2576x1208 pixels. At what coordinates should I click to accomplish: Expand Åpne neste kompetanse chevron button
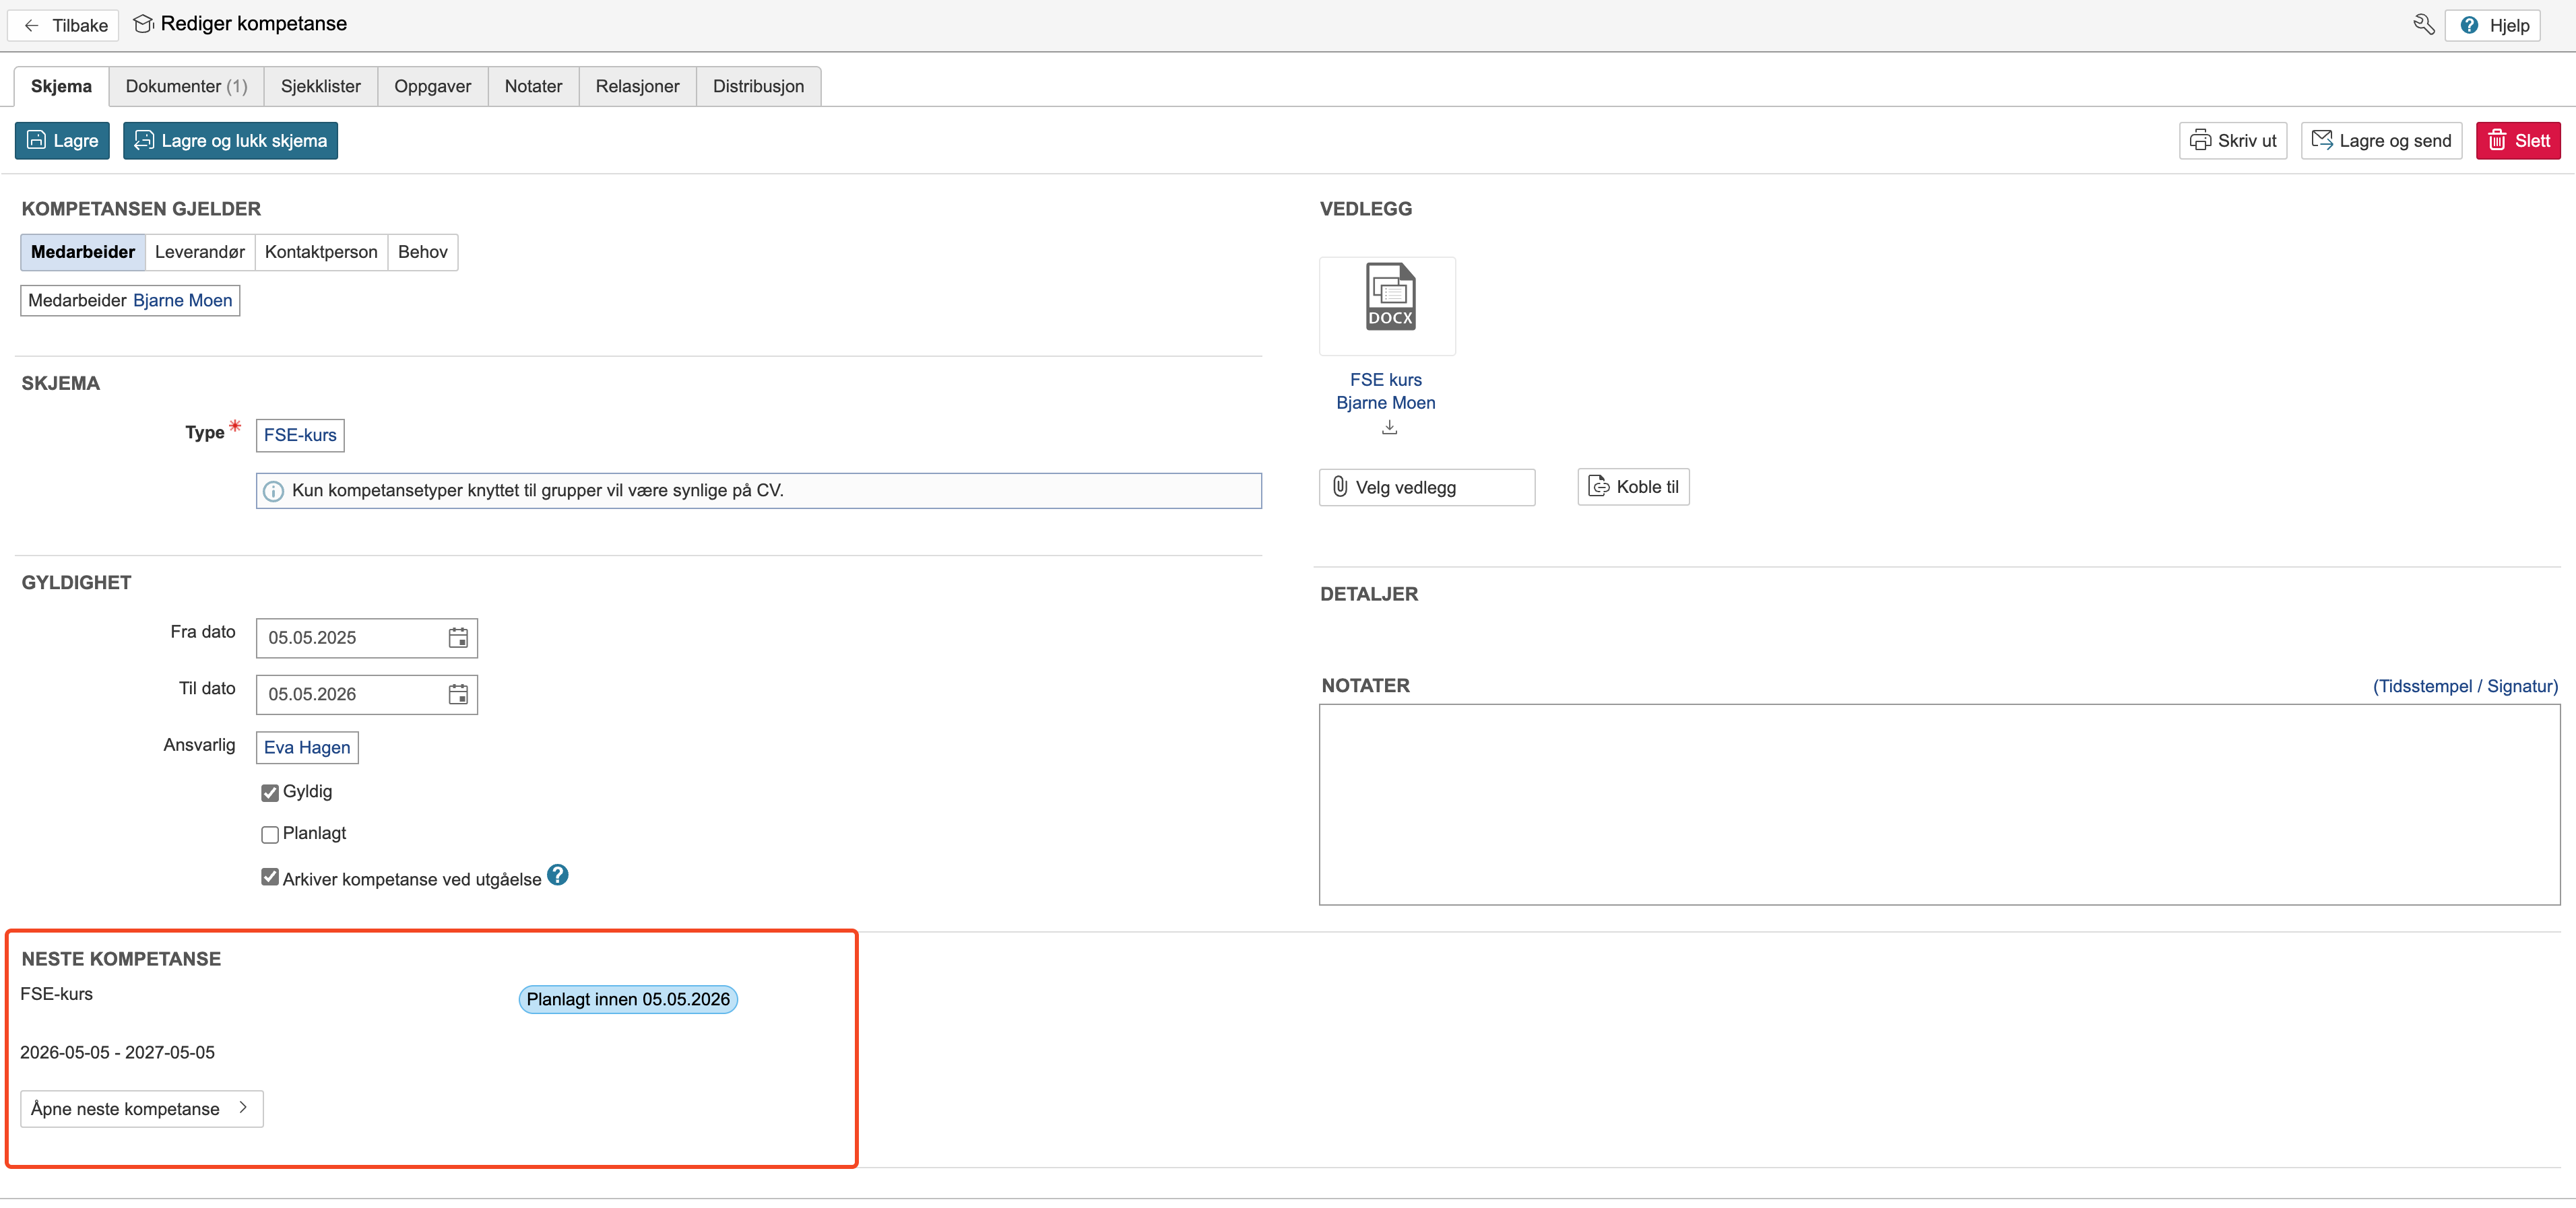pos(142,1108)
